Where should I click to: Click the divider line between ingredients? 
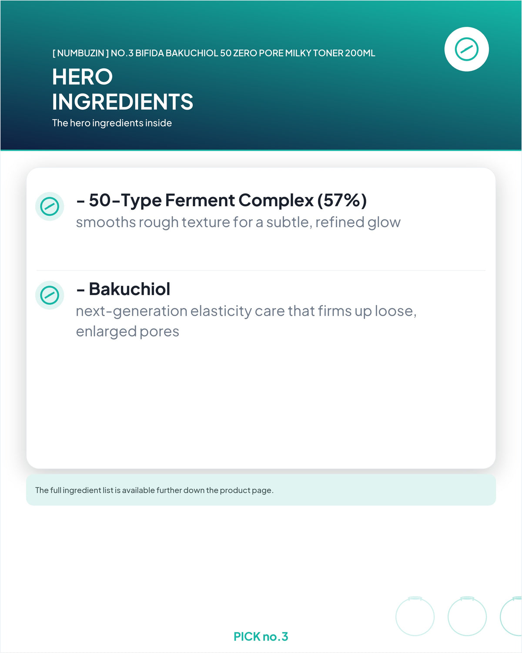(261, 270)
